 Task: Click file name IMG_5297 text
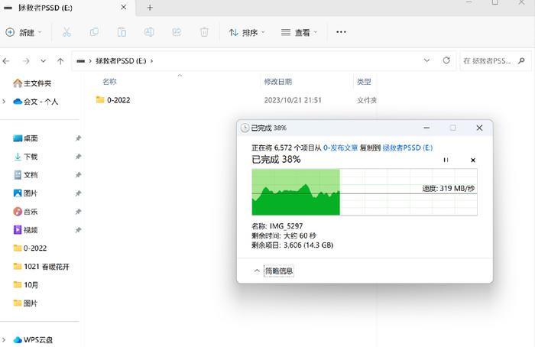(287, 226)
